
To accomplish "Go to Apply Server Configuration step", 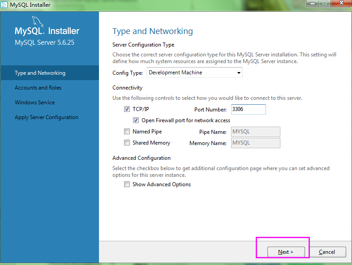I will [x=46, y=117].
